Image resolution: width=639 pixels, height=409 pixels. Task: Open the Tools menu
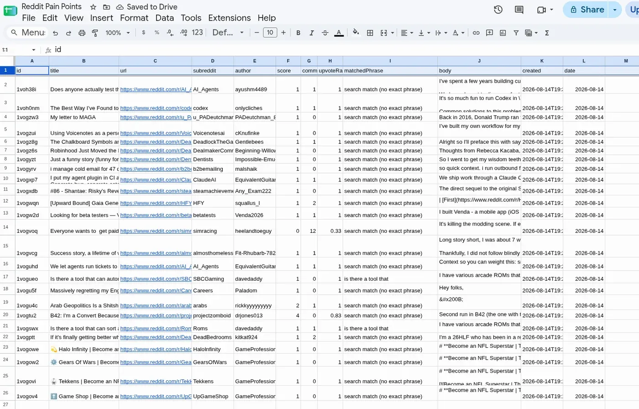(x=191, y=18)
